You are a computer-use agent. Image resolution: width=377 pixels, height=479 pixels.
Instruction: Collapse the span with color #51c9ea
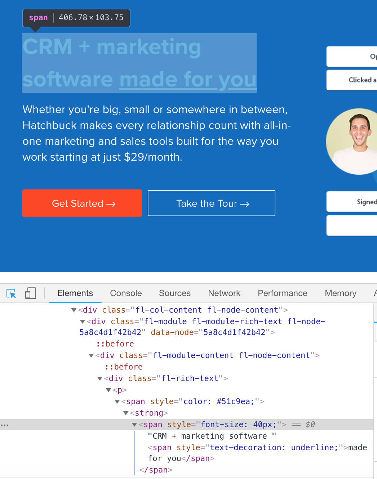click(117, 402)
